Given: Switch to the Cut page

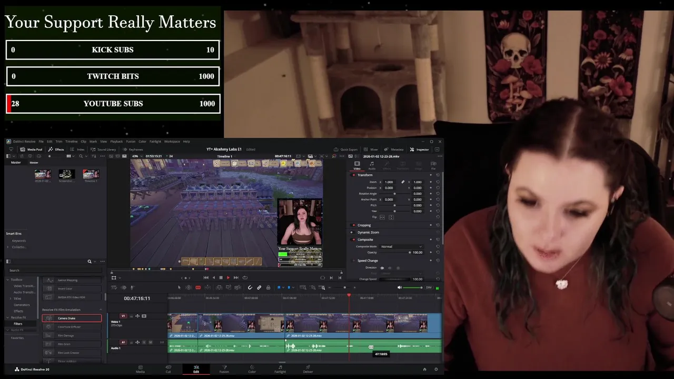Looking at the screenshot, I should (168, 368).
